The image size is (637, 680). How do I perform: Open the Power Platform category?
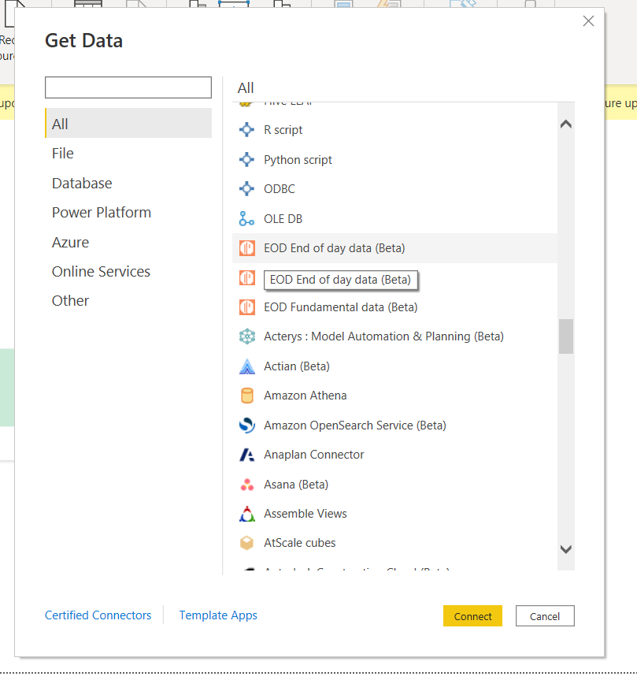128,213
